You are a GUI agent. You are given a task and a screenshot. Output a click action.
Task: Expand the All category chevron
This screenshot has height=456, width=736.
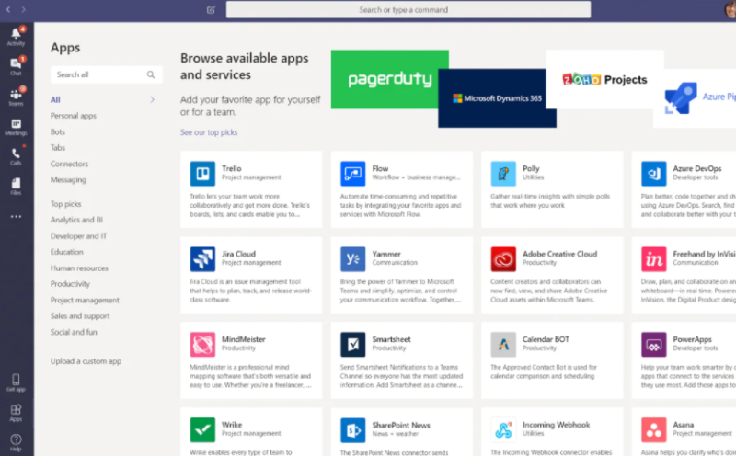(152, 99)
